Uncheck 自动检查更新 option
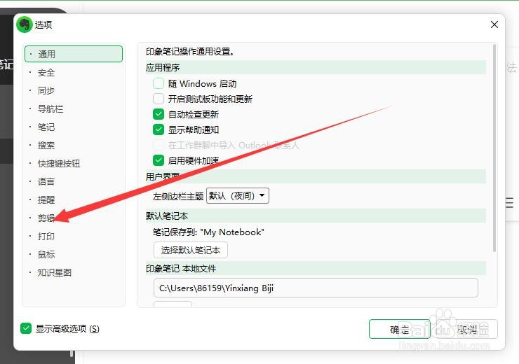Image resolution: width=519 pixels, height=364 pixels. [159, 114]
